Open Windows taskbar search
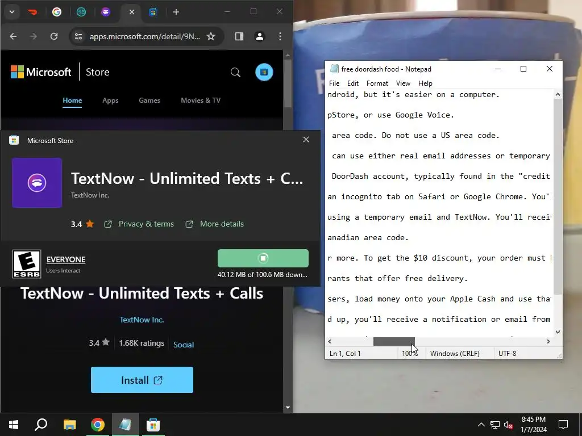The height and width of the screenshot is (436, 582). (x=41, y=425)
